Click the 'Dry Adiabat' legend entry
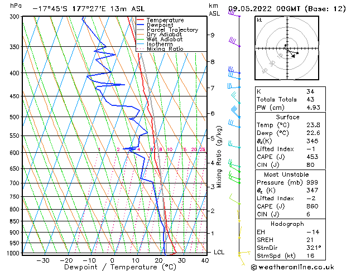Viewport: 351px width, 271px height. tap(164, 35)
